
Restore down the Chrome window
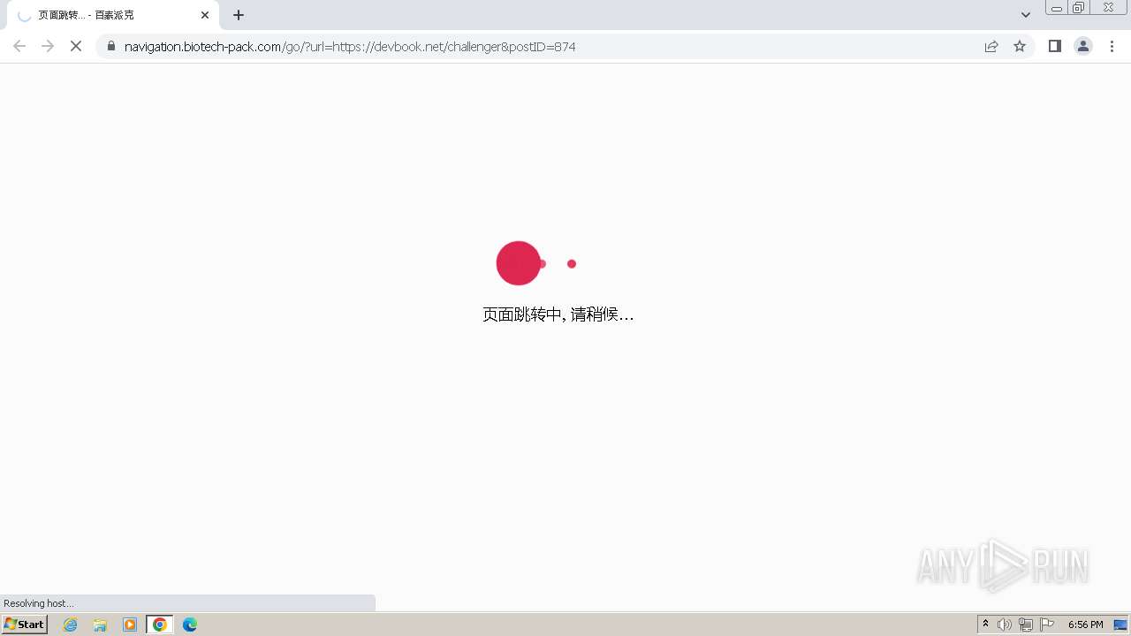point(1079,8)
